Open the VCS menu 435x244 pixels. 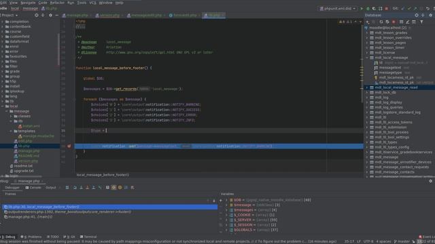[92, 3]
